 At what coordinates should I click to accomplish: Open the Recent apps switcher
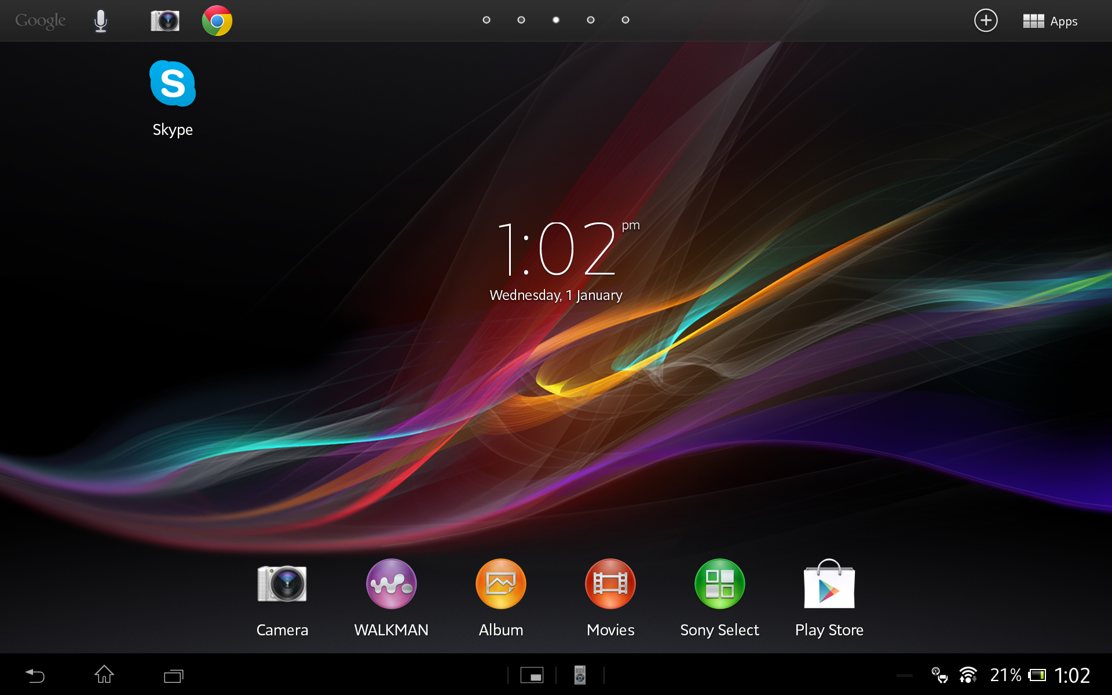(x=174, y=675)
